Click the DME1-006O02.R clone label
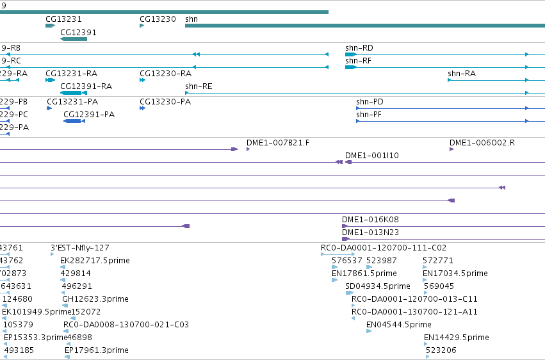The width and height of the screenshot is (545, 360). 482,143
